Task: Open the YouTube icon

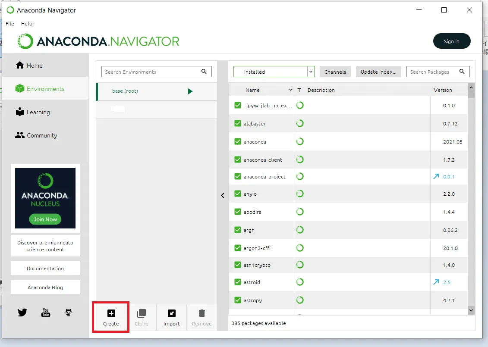Action: tap(46, 313)
